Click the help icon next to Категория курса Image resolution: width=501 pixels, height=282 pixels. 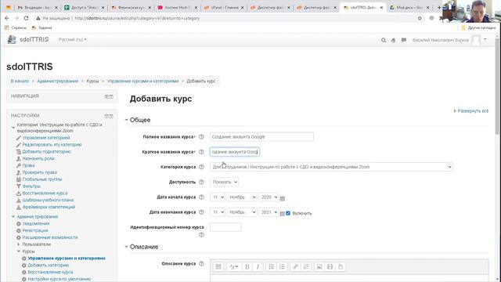point(201,167)
